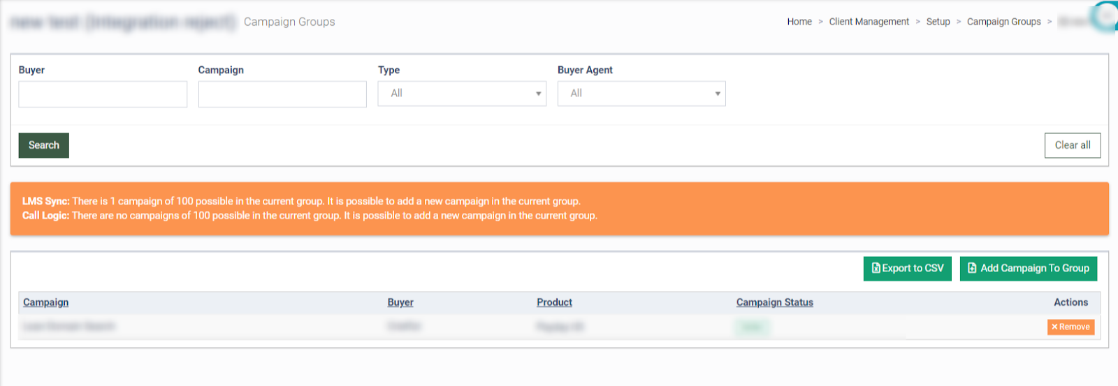Screen dimensions: 1118x386
Task: Click the green status badge in the campaign row
Action: coord(752,327)
